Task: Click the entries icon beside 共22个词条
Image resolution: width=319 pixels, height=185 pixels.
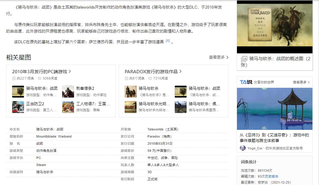Action: click(14, 78)
